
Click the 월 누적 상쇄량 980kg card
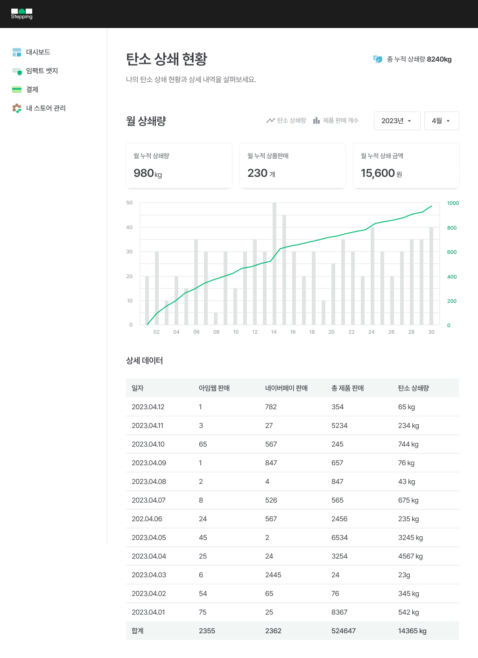[179, 166]
